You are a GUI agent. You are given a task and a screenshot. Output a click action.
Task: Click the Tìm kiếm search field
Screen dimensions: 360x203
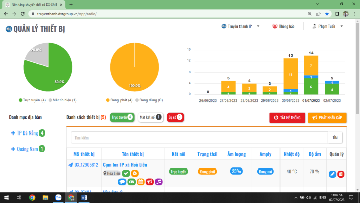[x=199, y=138]
